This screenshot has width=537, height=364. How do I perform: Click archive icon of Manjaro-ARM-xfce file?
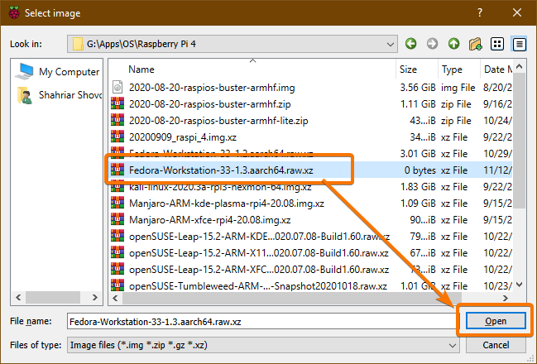(x=117, y=219)
